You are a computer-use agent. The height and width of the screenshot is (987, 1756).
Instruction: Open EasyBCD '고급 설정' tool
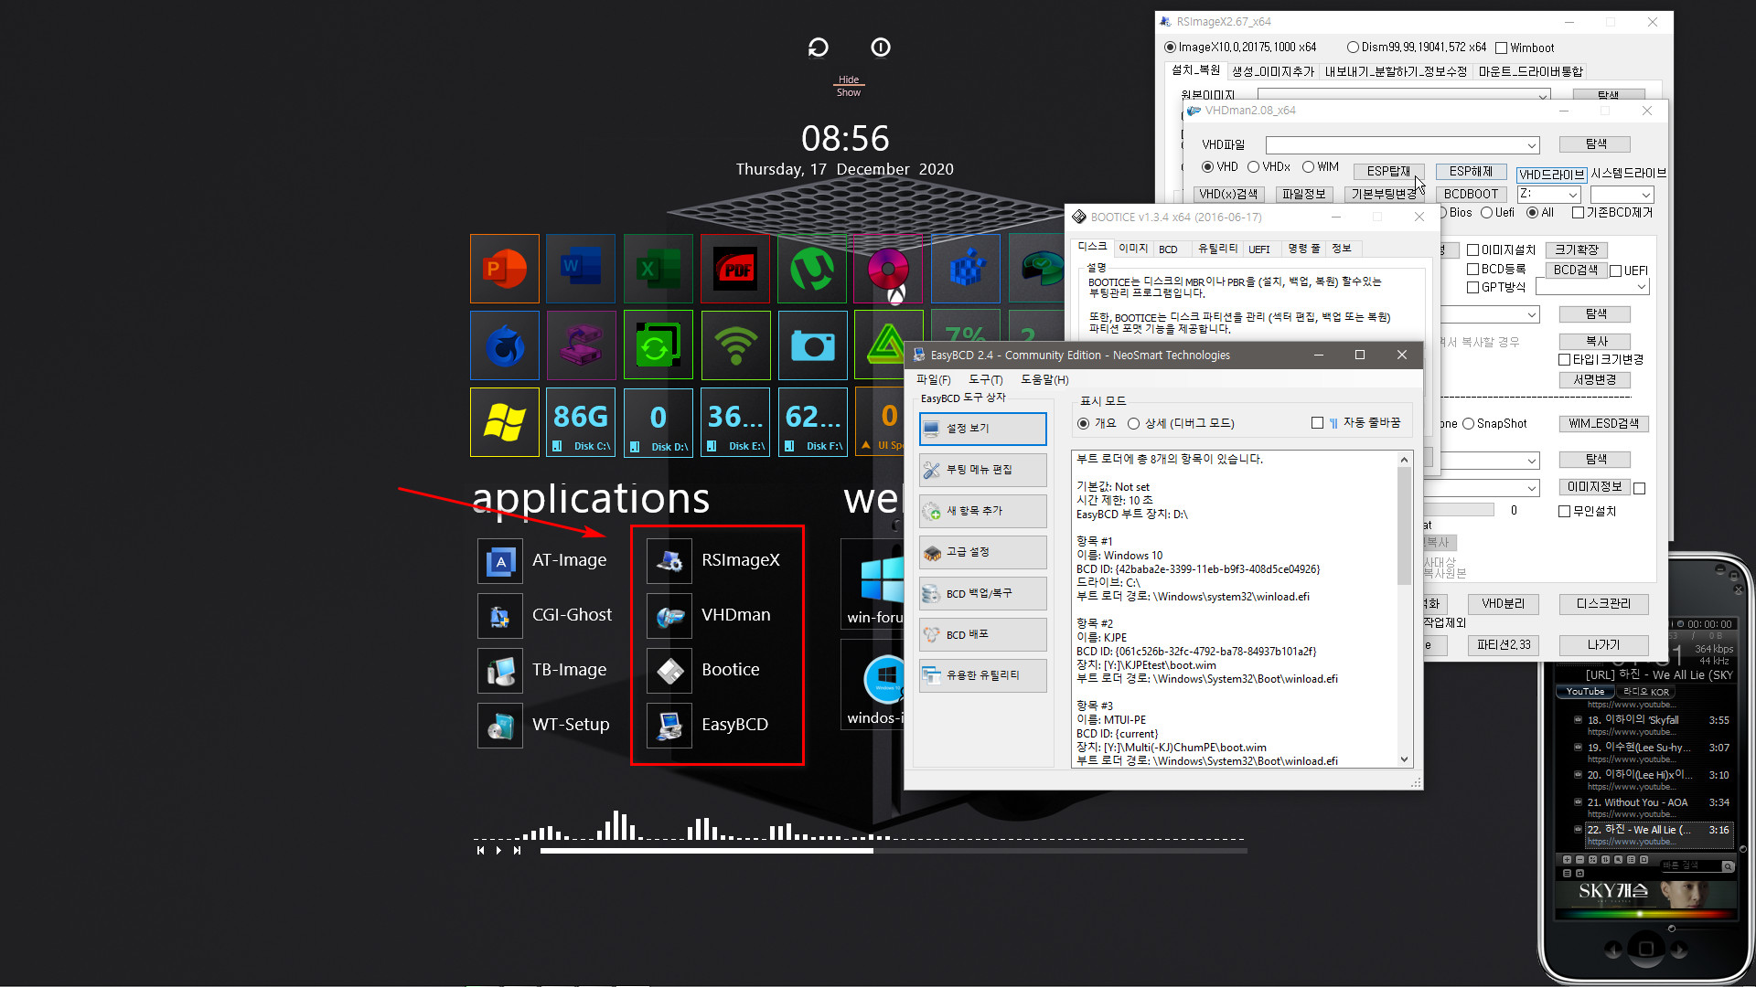[982, 552]
